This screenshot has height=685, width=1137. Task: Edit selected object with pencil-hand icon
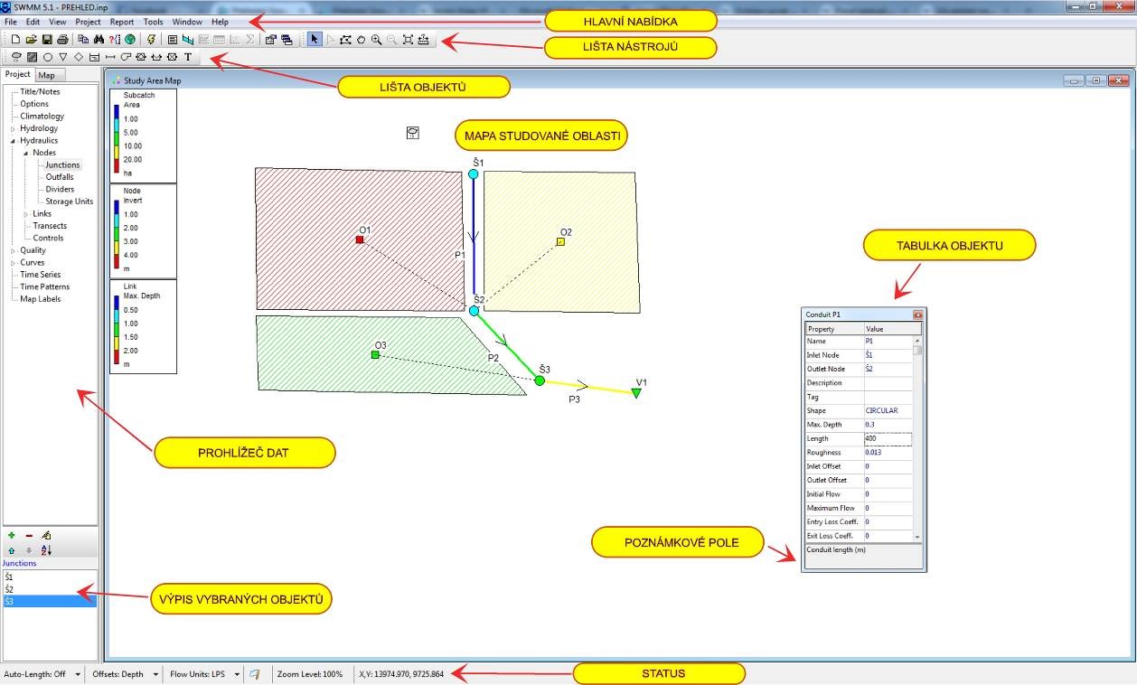click(x=46, y=535)
